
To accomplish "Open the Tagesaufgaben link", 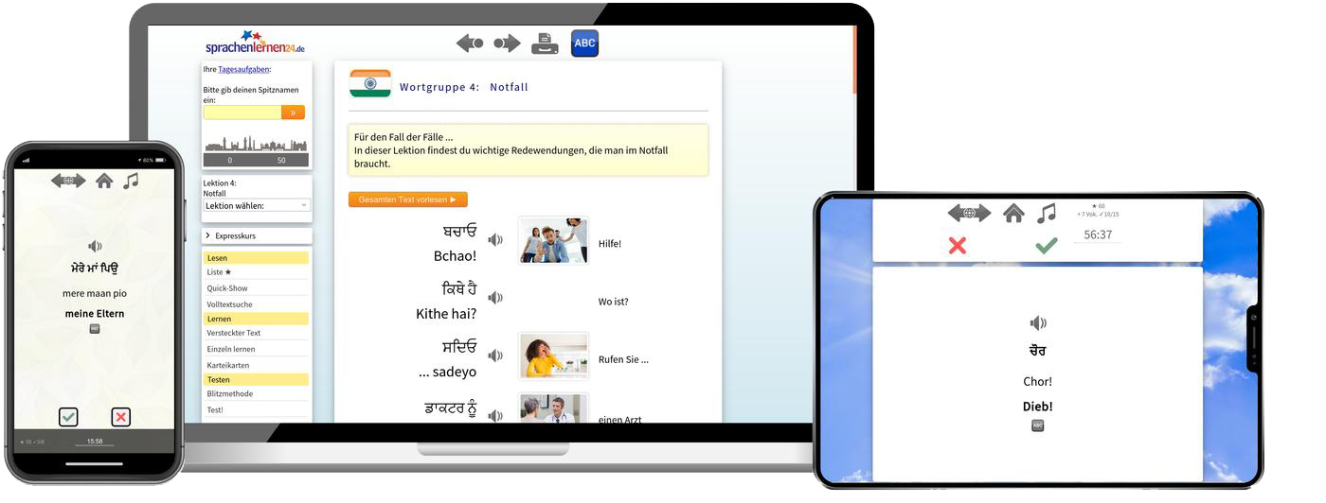I will point(243,69).
